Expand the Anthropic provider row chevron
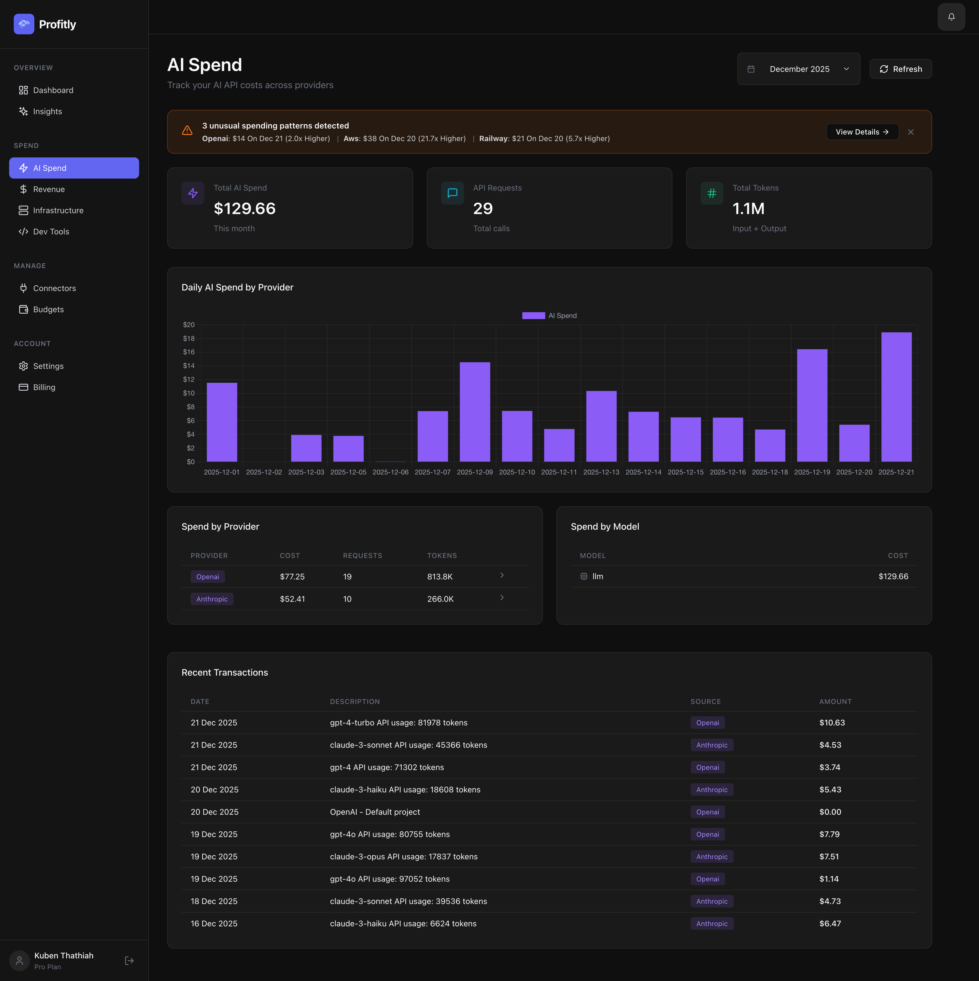 coord(502,598)
